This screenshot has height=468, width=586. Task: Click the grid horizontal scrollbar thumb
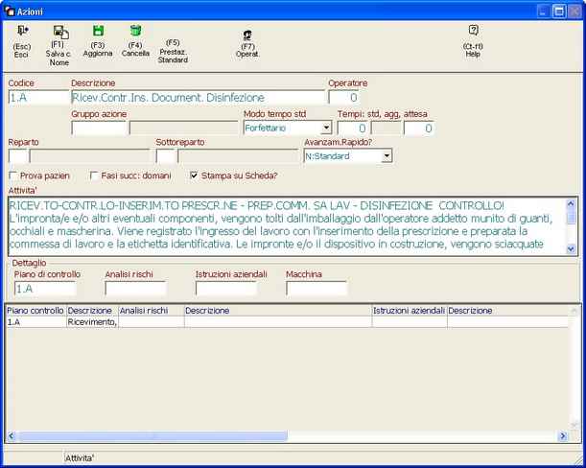[x=152, y=435]
